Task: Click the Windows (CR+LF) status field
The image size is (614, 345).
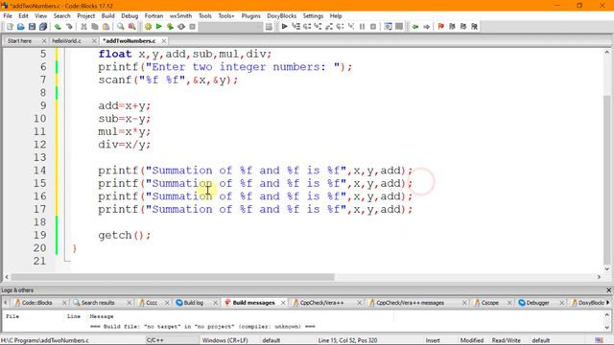Action: coord(225,340)
